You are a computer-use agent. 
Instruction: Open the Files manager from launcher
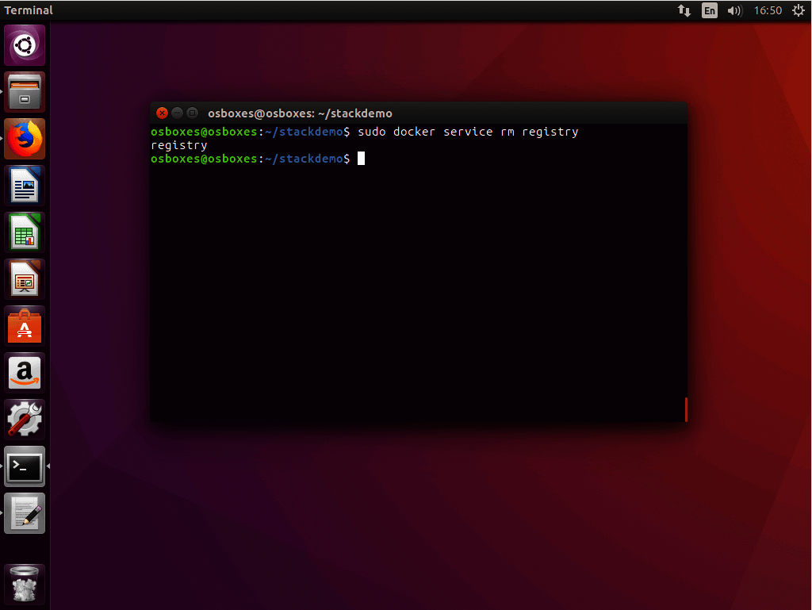click(25, 92)
